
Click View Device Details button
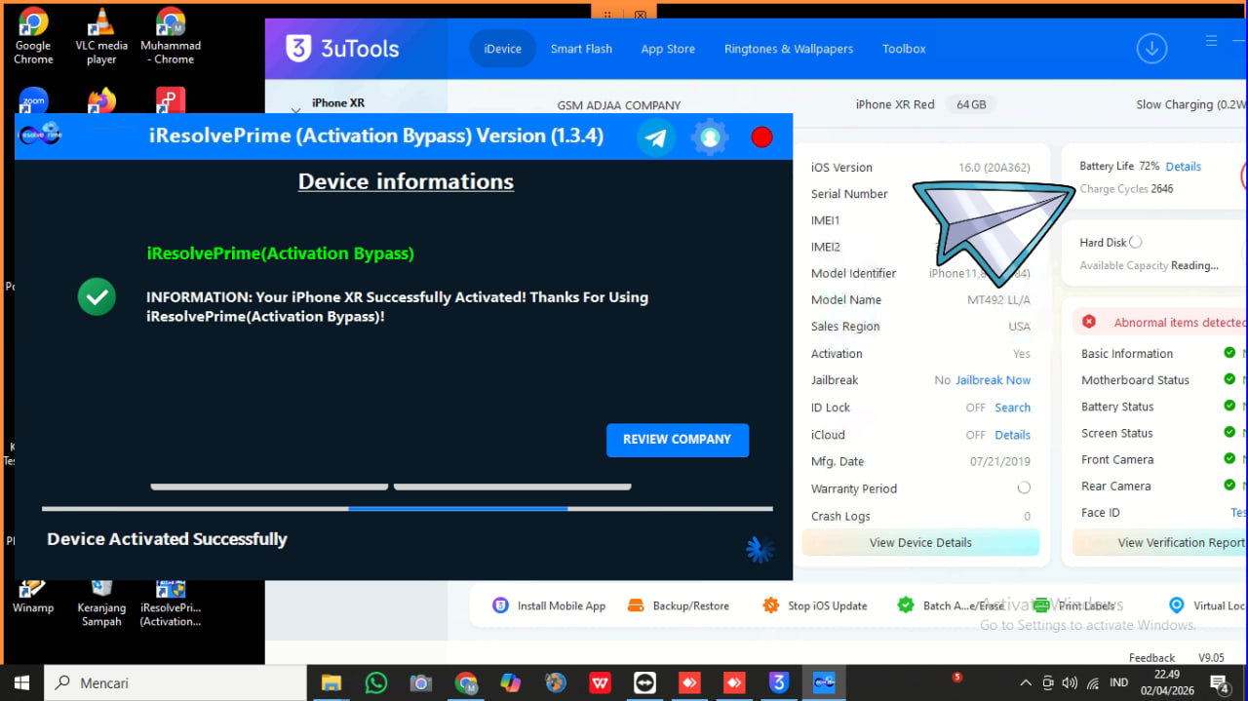click(920, 543)
